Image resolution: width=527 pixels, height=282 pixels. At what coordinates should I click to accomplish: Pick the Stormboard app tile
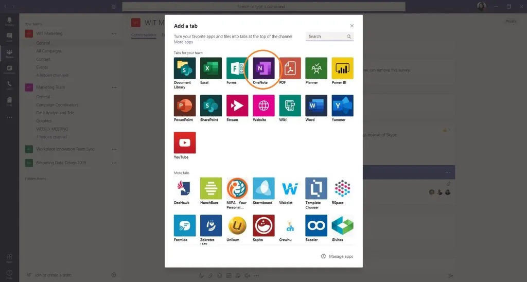(x=263, y=188)
